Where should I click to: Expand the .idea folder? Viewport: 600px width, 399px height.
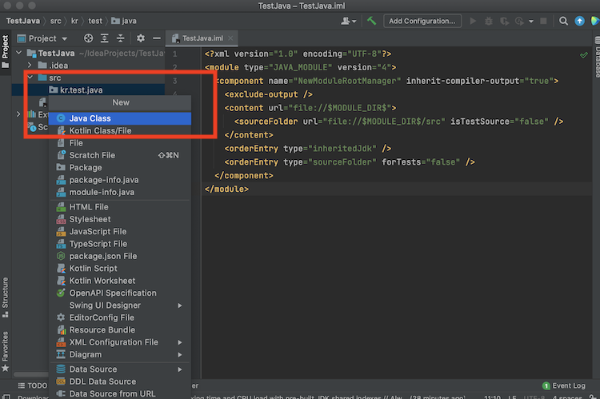30,66
